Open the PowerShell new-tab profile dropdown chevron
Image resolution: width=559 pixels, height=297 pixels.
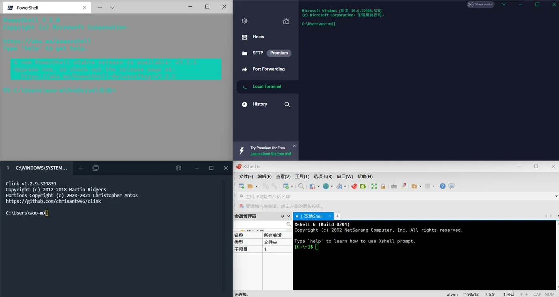pos(112,8)
